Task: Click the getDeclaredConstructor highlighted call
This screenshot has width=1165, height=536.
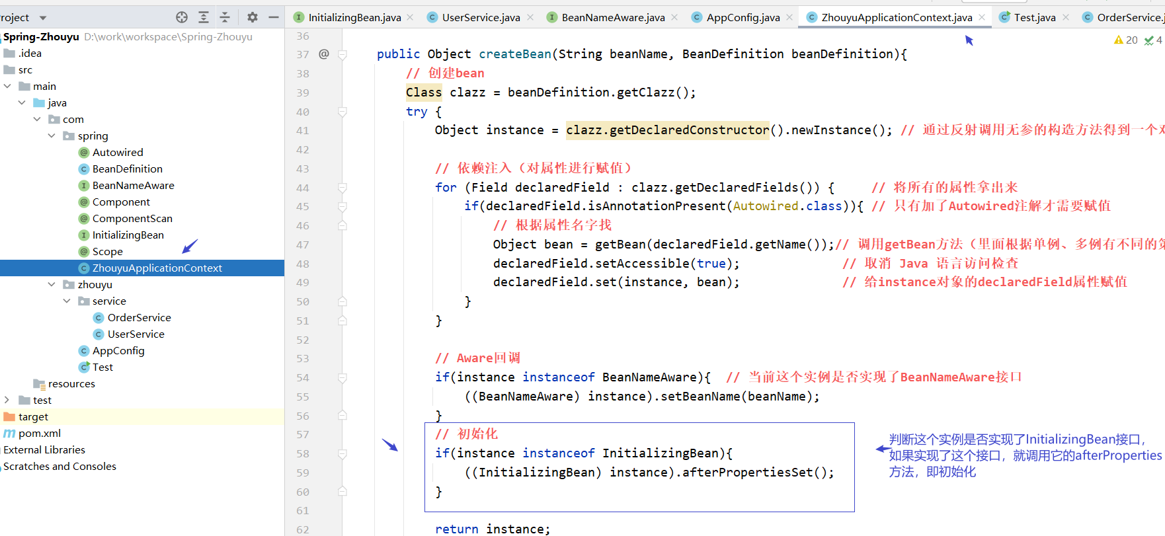Action: tap(667, 130)
